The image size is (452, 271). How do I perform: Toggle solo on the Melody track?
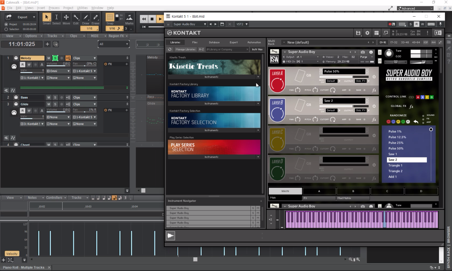pos(55,58)
